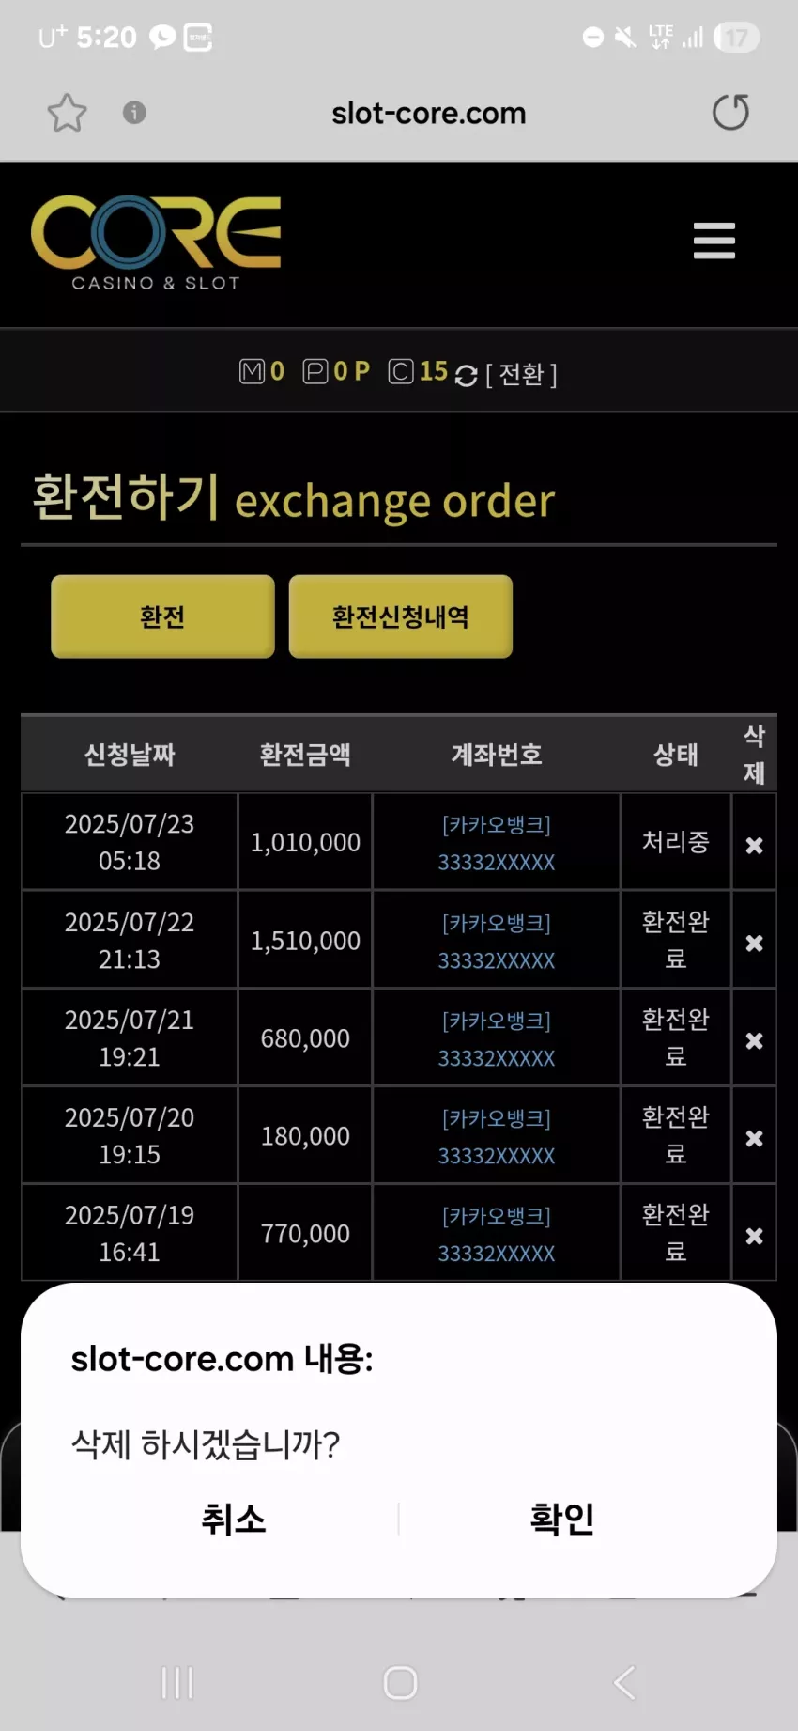Reload the page with refresh icon
Image resolution: width=798 pixels, height=1731 pixels.
tap(730, 113)
